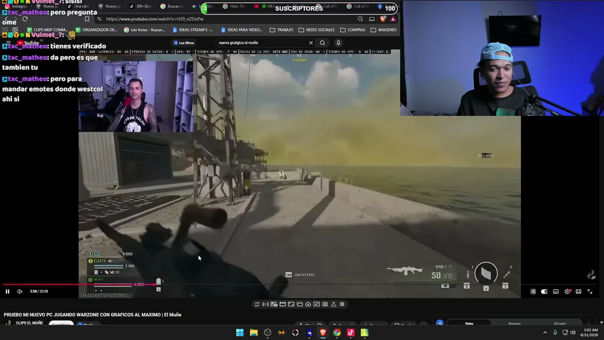Select the AI Coach tab in side panel

pyautogui.click(x=560, y=323)
